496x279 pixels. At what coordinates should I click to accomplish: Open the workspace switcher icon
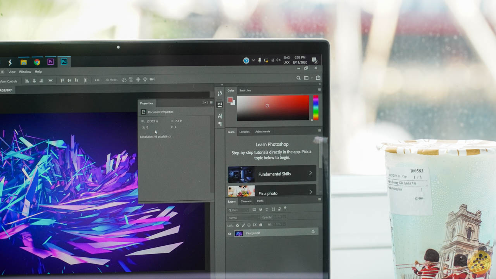click(307, 78)
